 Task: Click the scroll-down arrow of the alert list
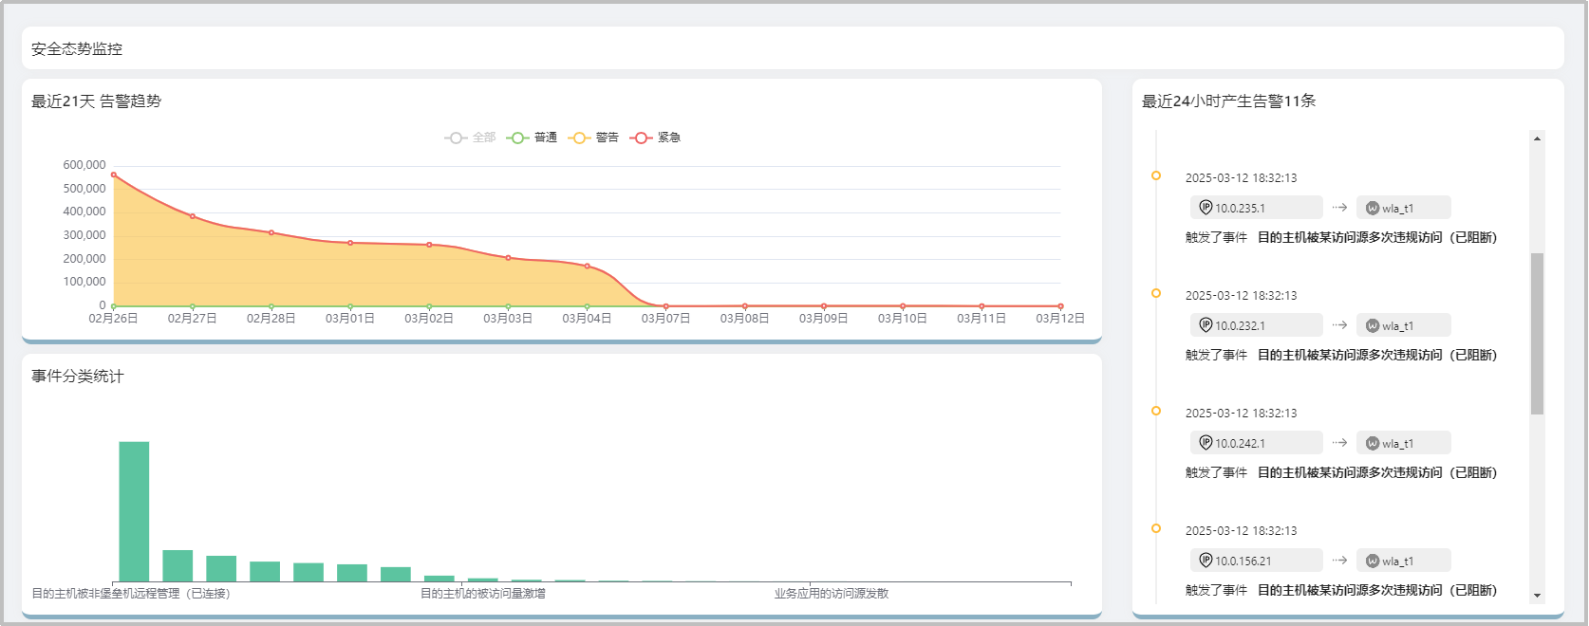(x=1537, y=596)
